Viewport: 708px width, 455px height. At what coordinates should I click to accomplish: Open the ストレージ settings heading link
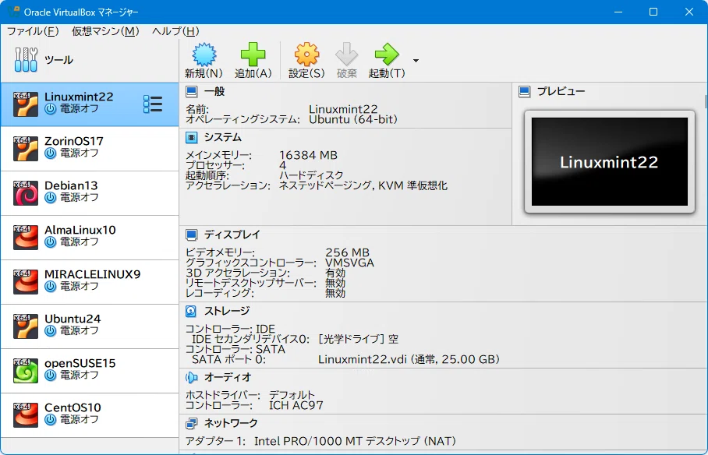[x=227, y=311]
